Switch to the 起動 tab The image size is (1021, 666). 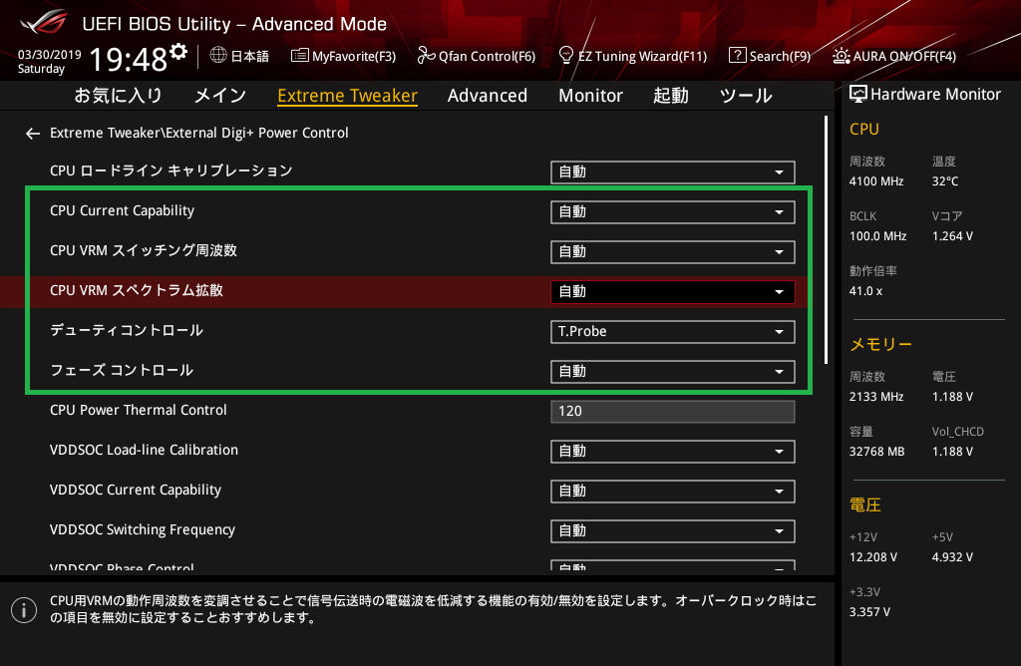pos(671,96)
